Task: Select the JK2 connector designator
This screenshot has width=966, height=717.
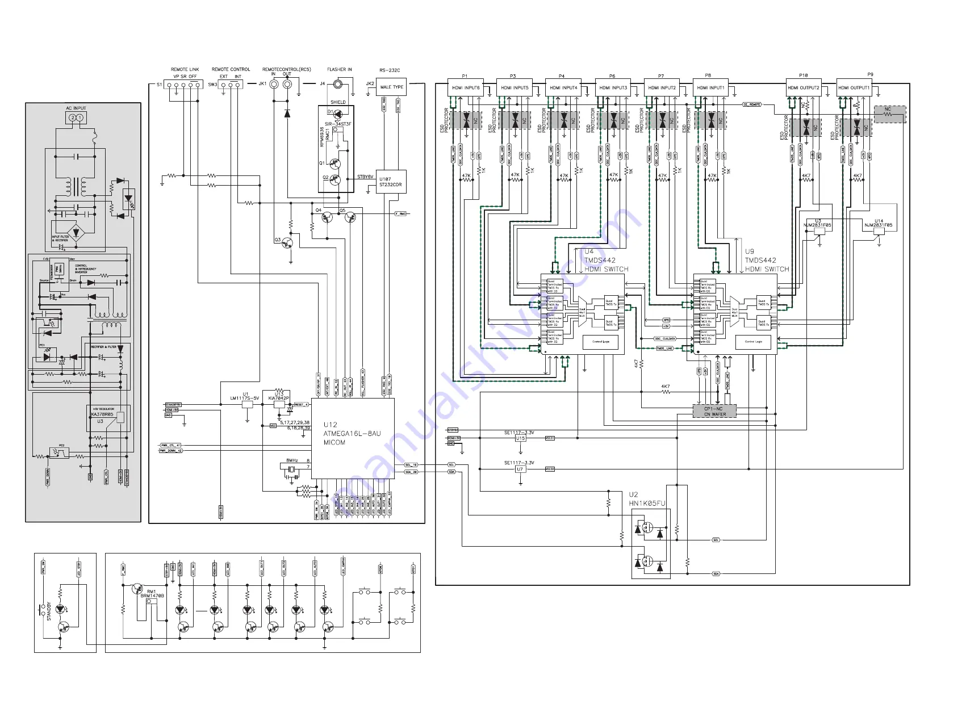Action: 370,83
